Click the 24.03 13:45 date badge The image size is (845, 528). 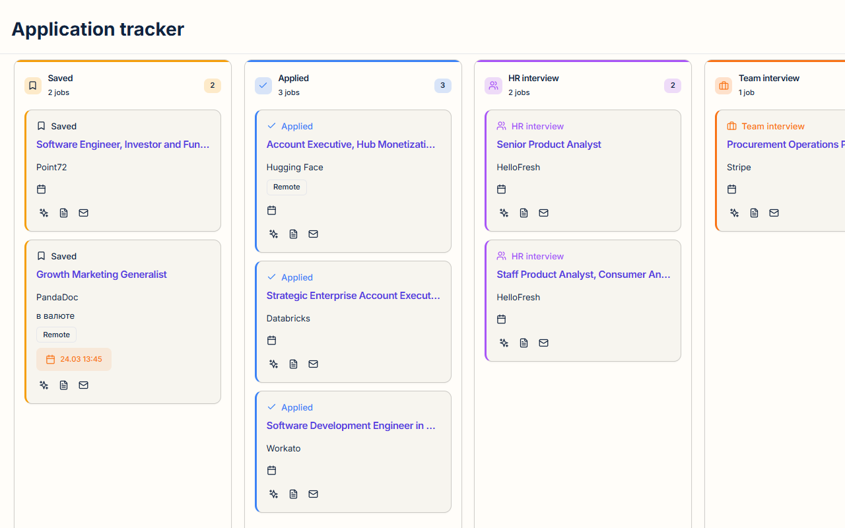[x=74, y=359]
